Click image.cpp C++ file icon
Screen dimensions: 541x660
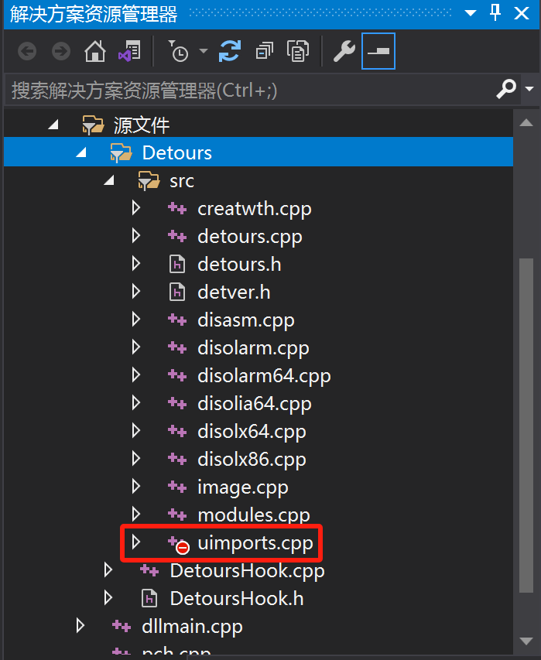[177, 487]
